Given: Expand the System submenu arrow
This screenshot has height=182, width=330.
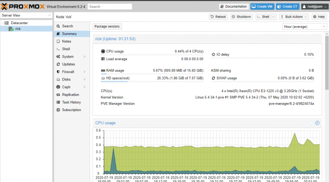Looking at the screenshot, I should 84,57.
